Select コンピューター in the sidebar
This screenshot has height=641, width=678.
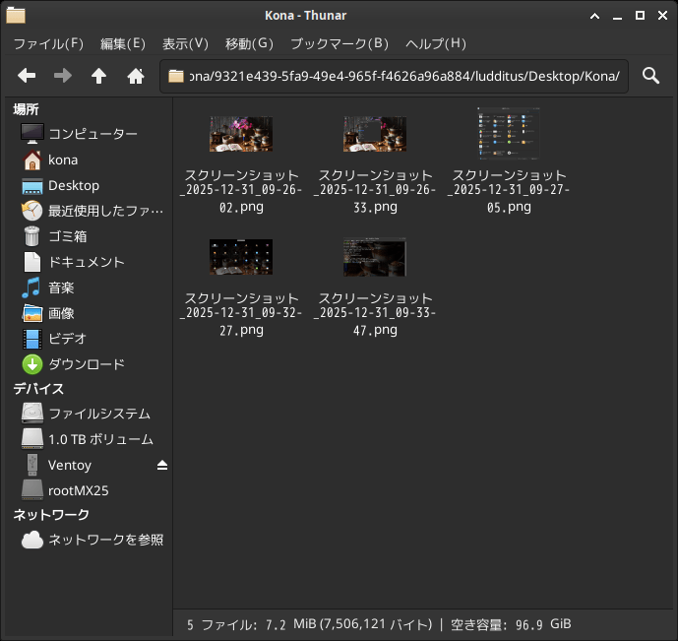click(92, 134)
